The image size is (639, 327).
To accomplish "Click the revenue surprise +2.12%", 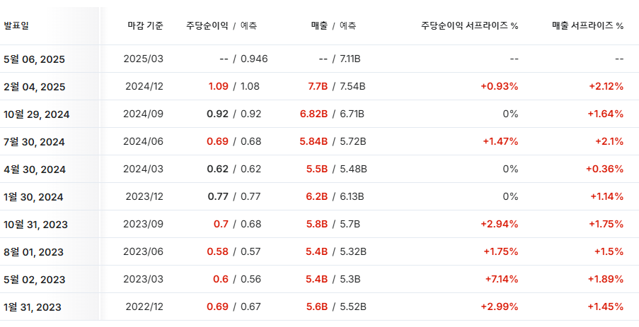I will pyautogui.click(x=606, y=87).
